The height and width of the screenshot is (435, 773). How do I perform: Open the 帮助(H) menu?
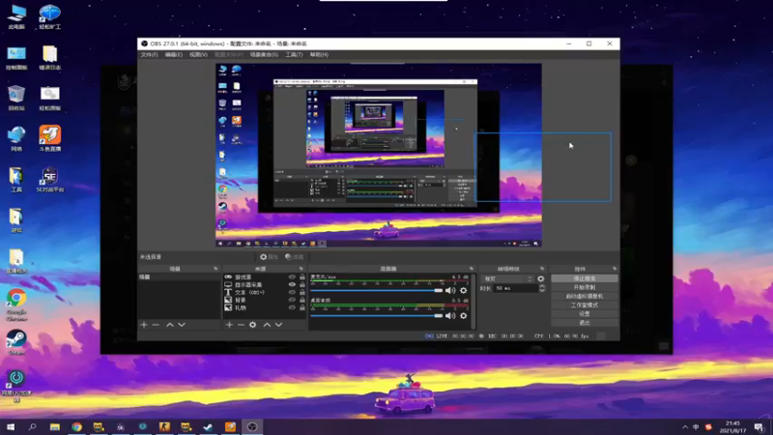coord(319,55)
